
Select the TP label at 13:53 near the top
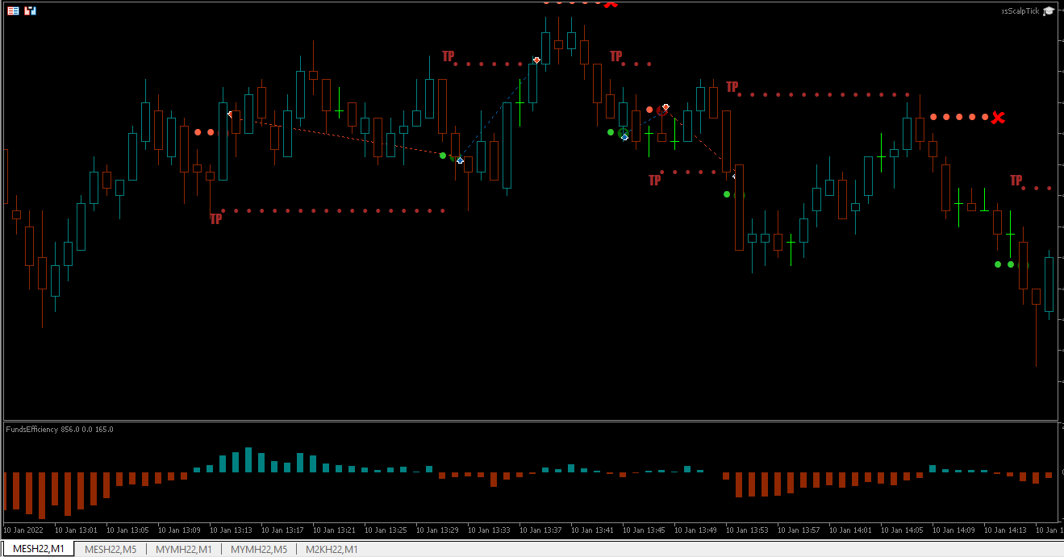[732, 87]
